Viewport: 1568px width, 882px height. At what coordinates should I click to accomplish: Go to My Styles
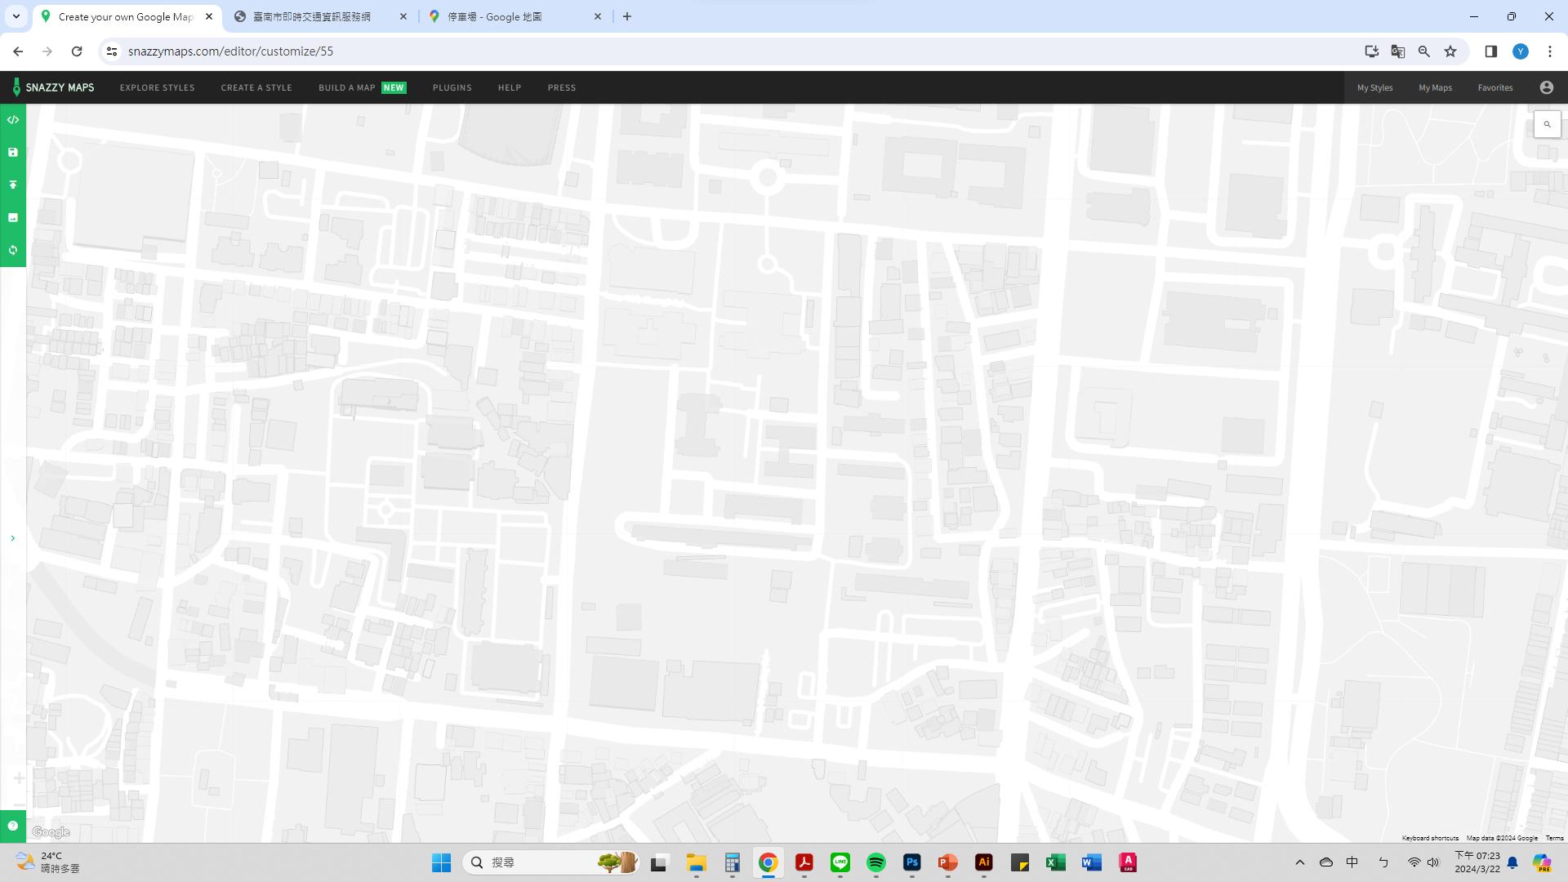click(1374, 87)
